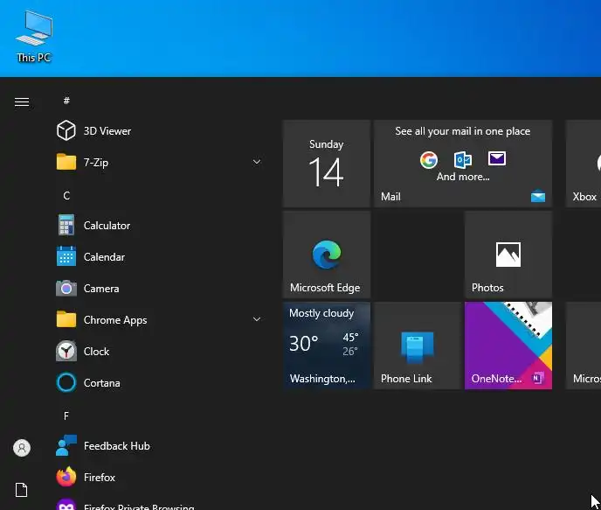Open the This PC desktop icon
Image resolution: width=601 pixels, height=510 pixels.
point(34,37)
